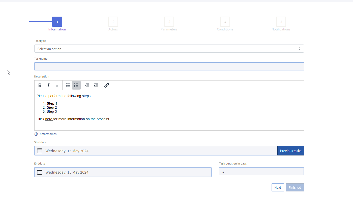The width and height of the screenshot is (353, 201).
Task: Click the Previous tasks button
Action: click(290, 151)
